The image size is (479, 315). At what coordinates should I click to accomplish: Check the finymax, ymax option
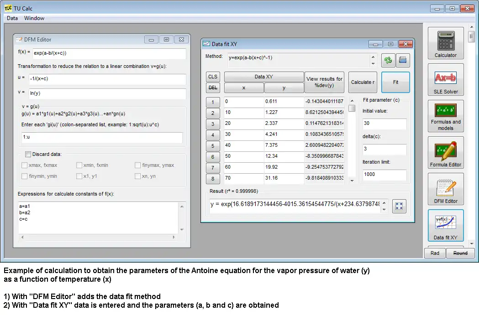coord(138,165)
